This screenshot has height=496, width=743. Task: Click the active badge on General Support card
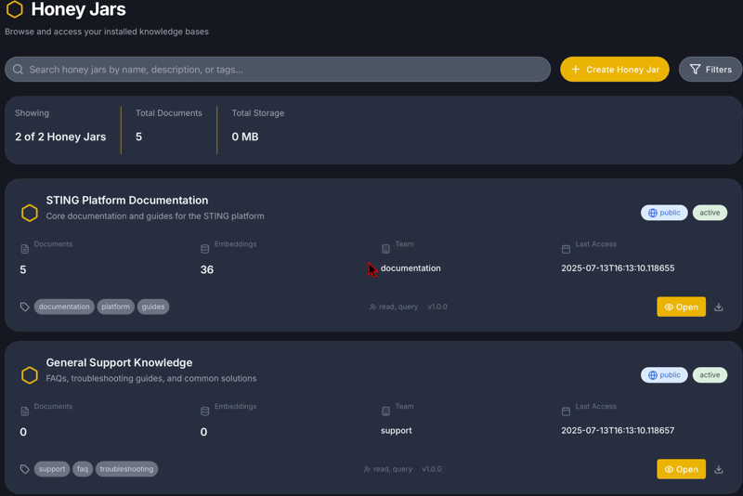tap(710, 375)
